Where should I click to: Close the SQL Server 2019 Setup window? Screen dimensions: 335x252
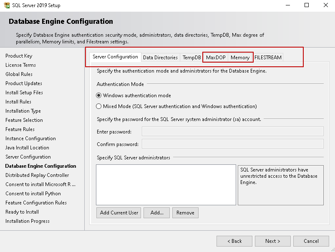click(x=325, y=5)
